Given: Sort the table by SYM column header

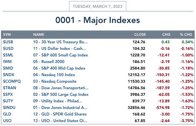Looking at the screenshot, I should point(7,34).
